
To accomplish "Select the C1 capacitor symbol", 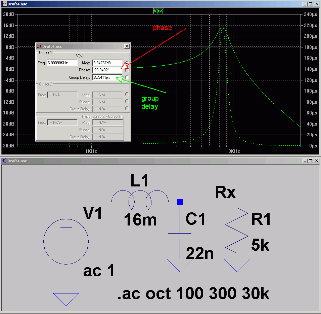I will [180, 236].
